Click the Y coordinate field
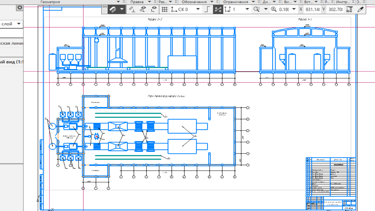 [335, 9]
